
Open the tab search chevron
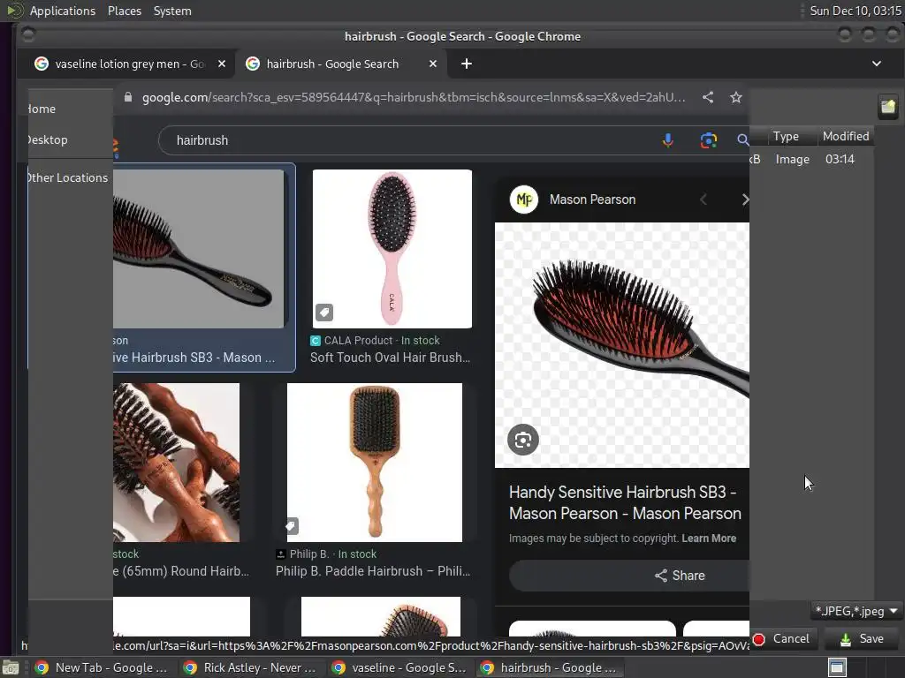point(876,64)
